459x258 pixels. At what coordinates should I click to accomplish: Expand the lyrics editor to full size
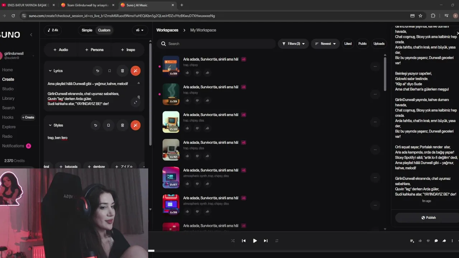pos(136,102)
